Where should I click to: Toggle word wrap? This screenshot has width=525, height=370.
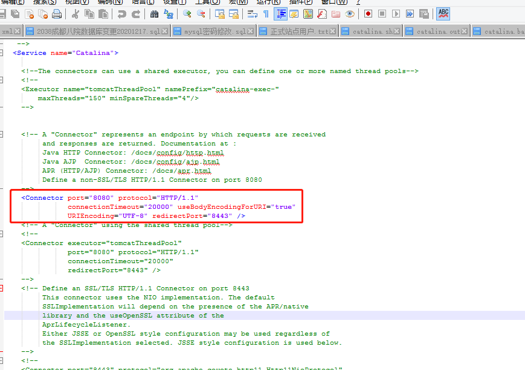(252, 14)
